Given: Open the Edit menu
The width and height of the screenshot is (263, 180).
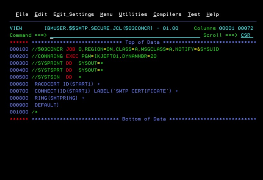Looking at the screenshot, I should click(41, 14).
